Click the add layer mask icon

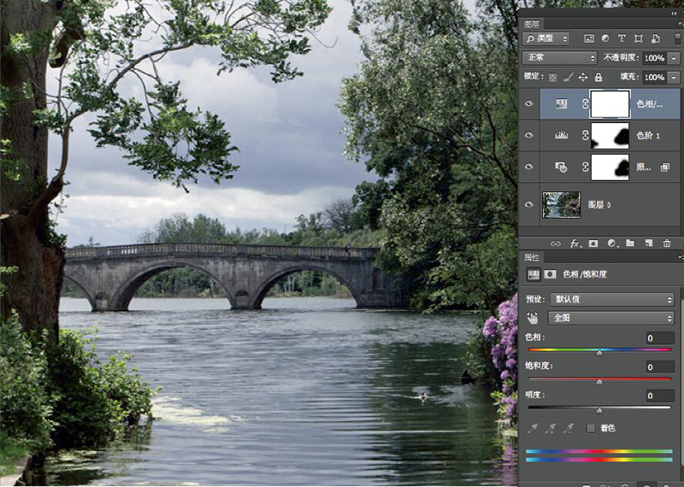coord(593,243)
